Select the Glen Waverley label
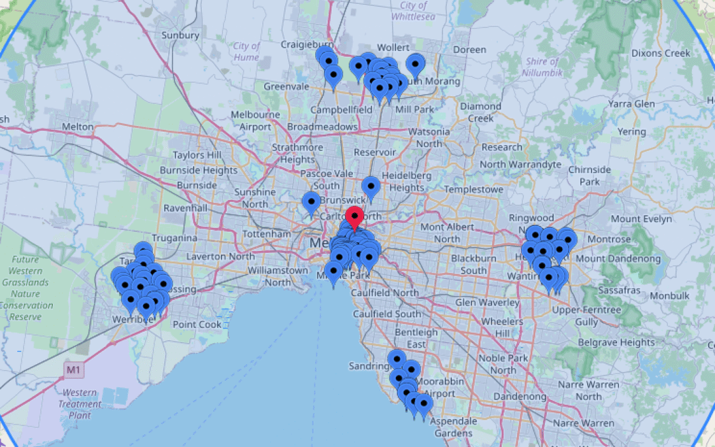Viewport: 715px width, 447px height. click(487, 303)
